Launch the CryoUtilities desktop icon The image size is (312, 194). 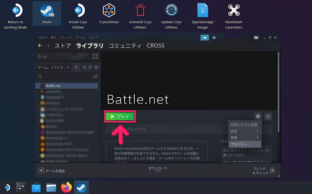pos(109,14)
